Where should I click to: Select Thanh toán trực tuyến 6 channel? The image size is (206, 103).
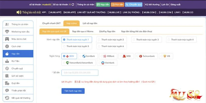coord(111,46)
